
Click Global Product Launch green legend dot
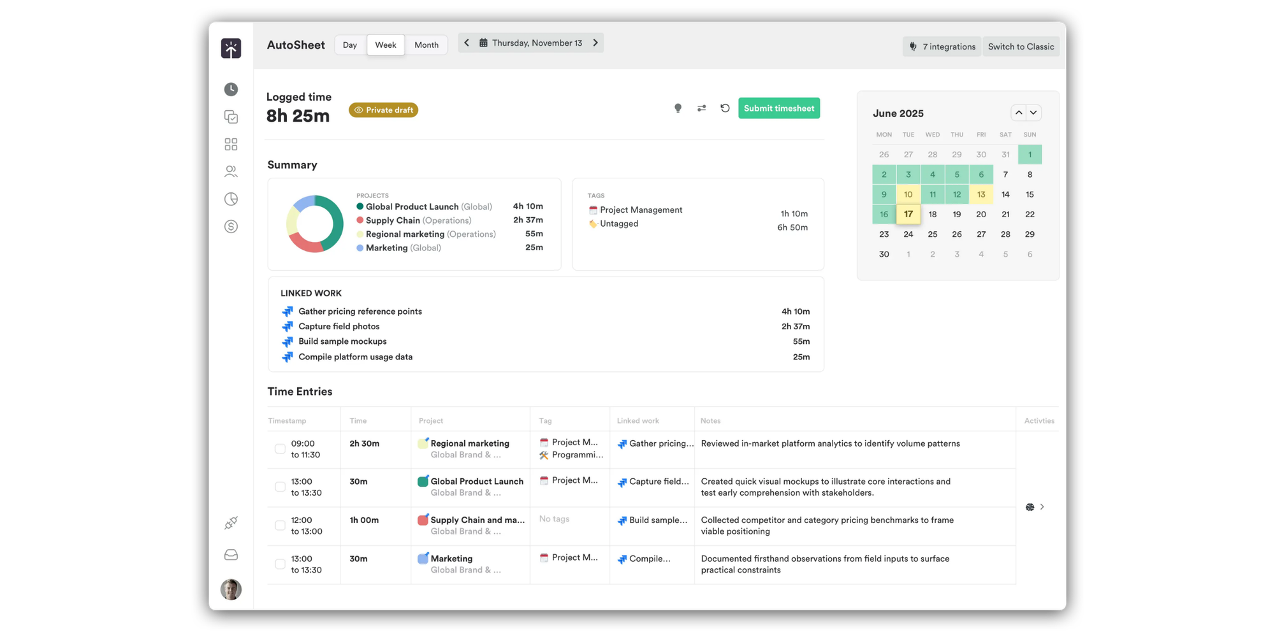click(360, 206)
